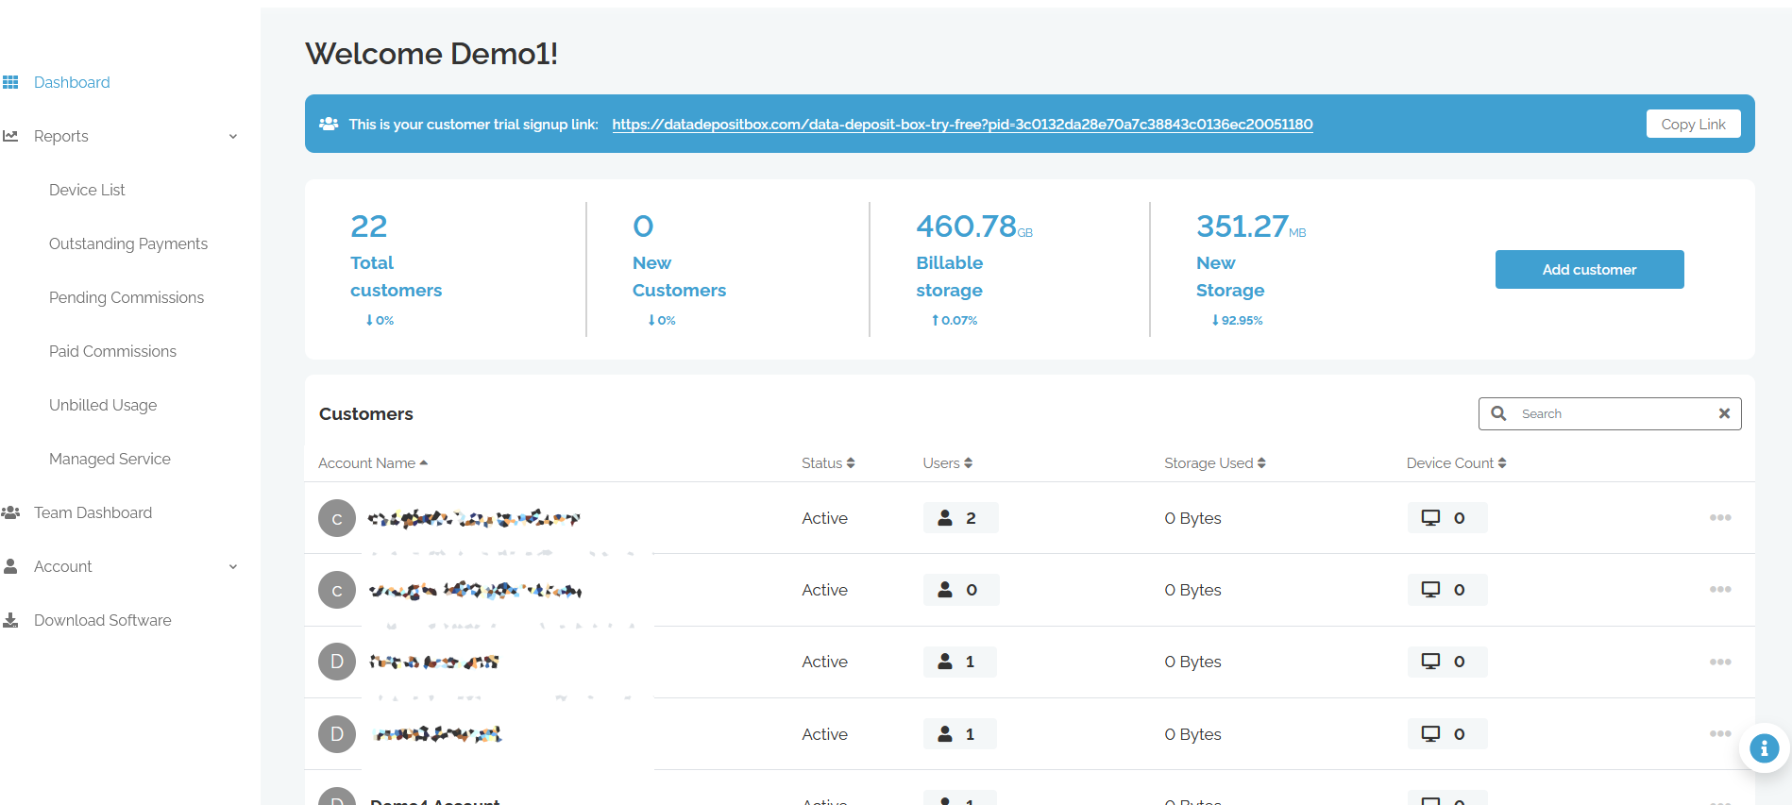
Task: Click the Add customer button
Action: [1589, 269]
